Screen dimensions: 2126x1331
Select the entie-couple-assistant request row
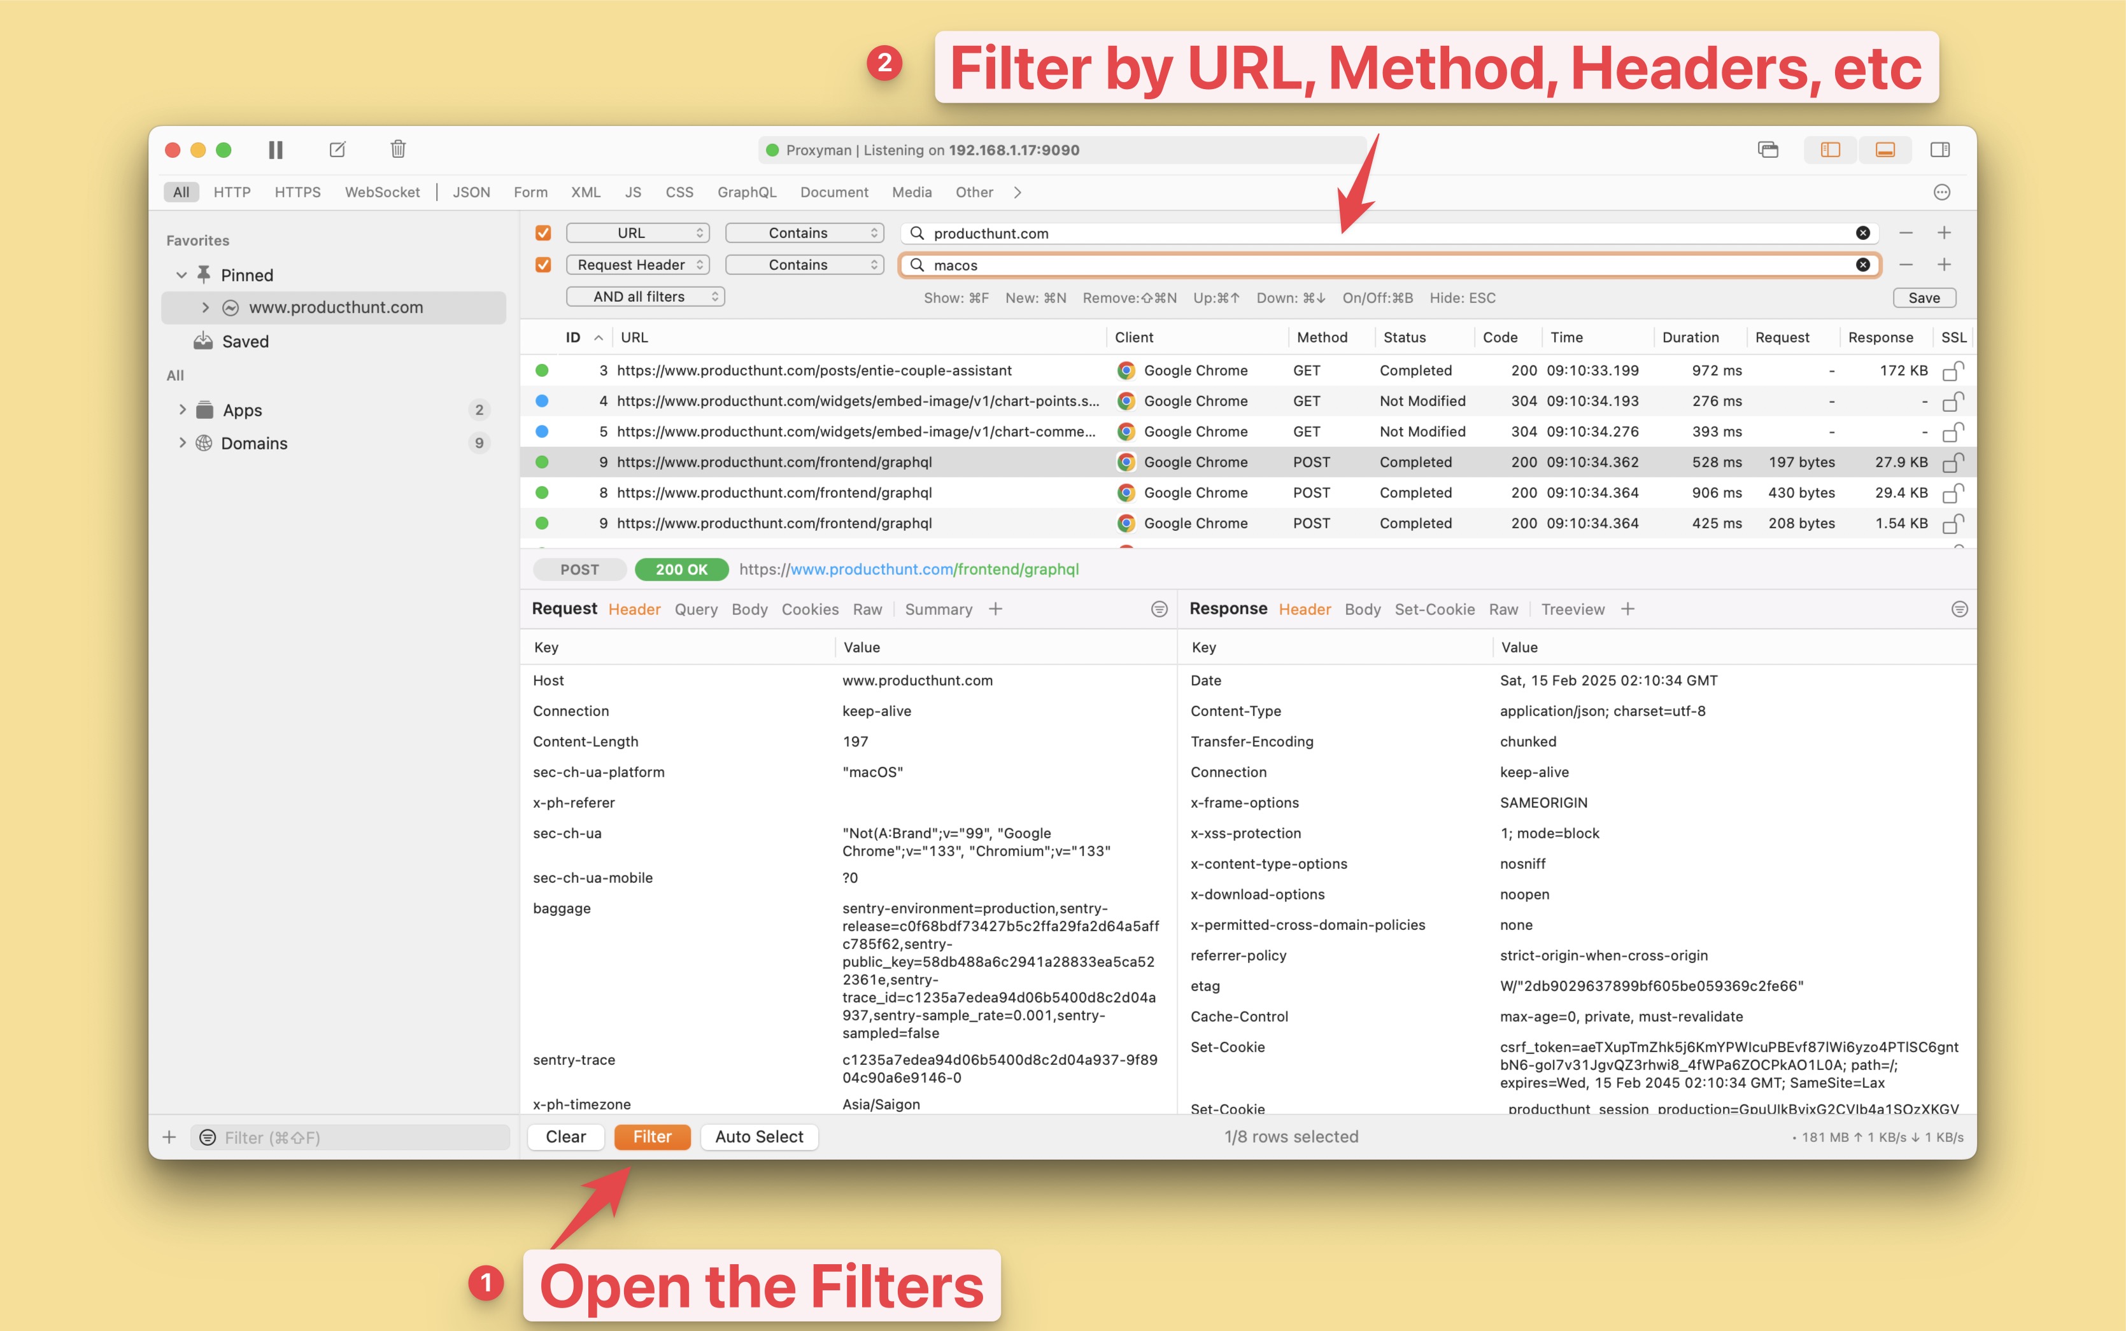coord(1249,370)
